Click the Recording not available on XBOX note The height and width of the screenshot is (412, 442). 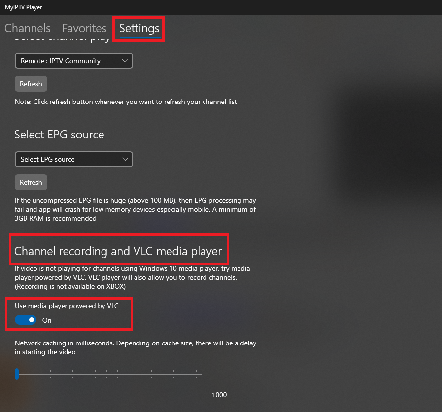(70, 286)
